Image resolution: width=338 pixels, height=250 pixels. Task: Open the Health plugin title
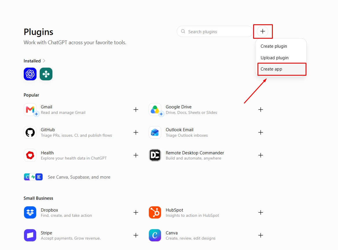(x=47, y=153)
